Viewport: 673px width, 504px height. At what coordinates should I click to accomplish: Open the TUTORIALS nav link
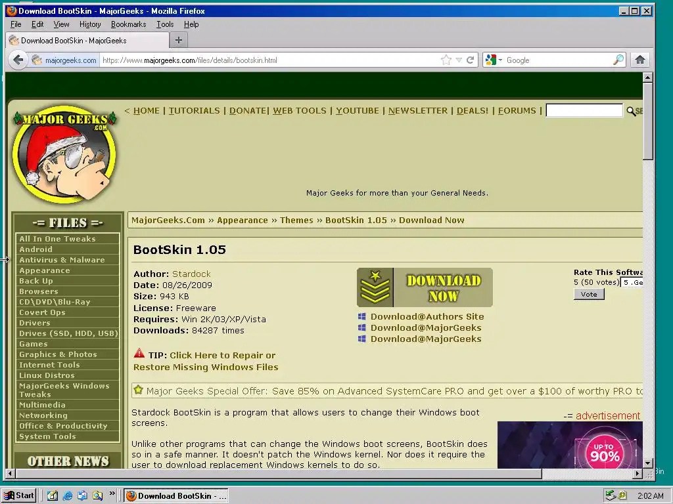pos(194,110)
